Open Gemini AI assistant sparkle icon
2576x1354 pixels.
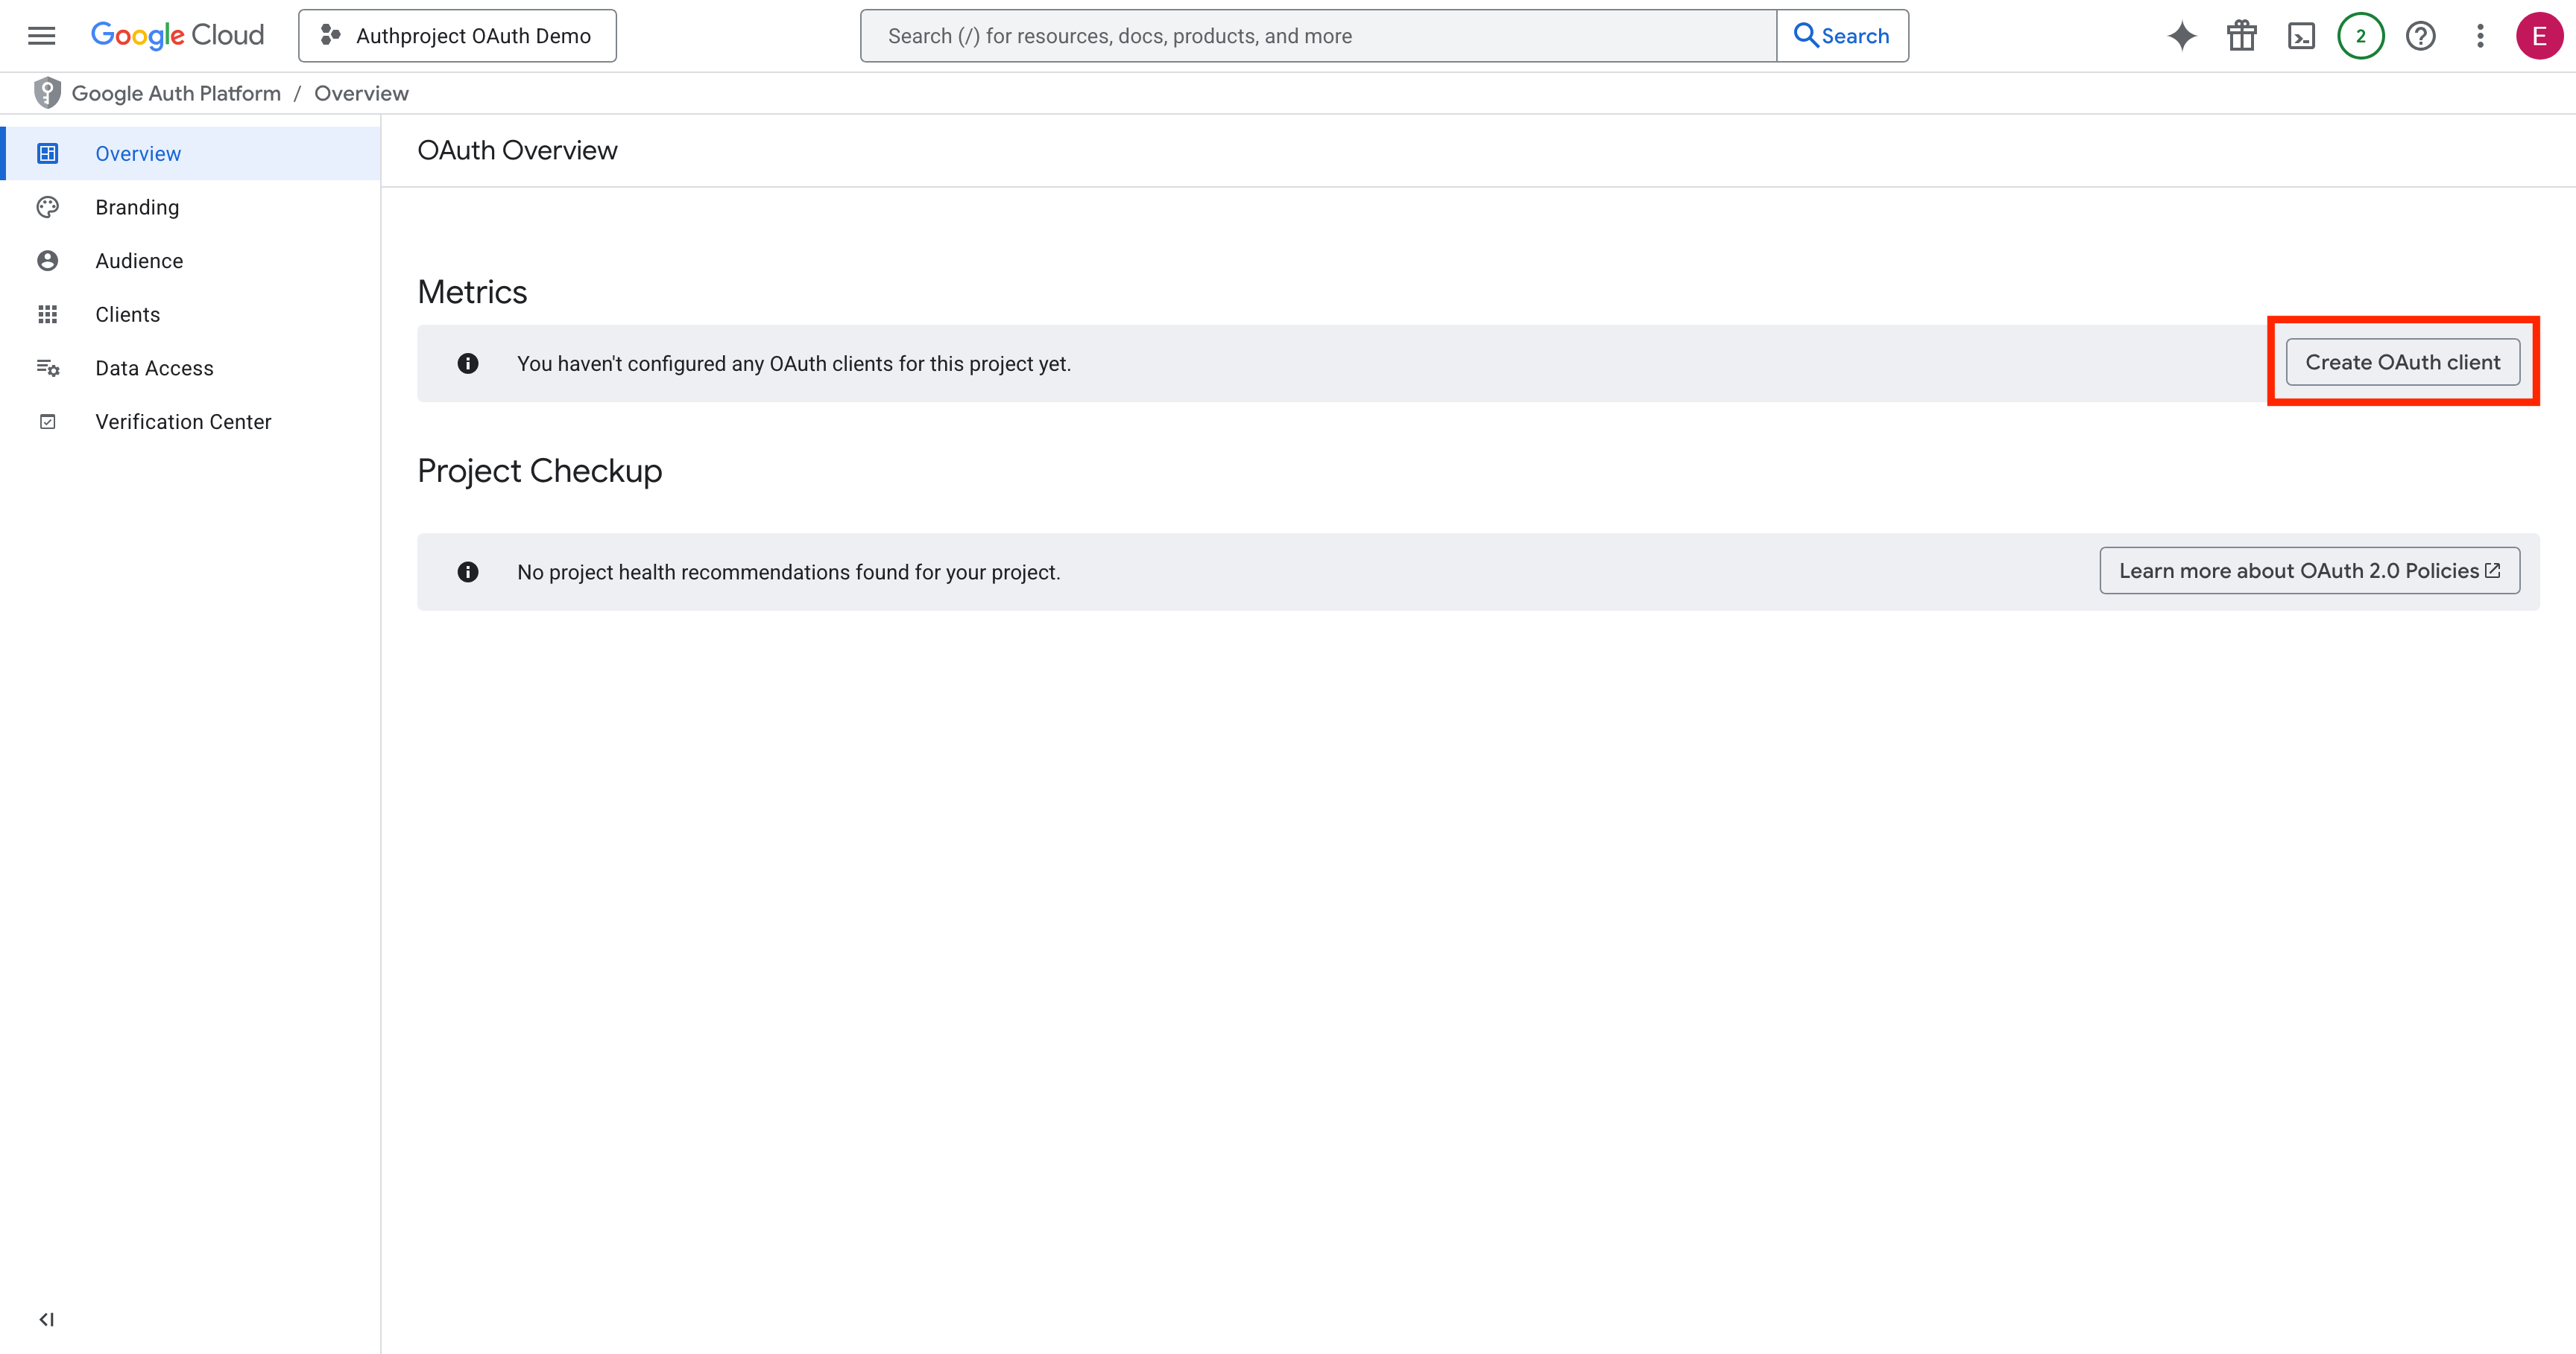2182,36
